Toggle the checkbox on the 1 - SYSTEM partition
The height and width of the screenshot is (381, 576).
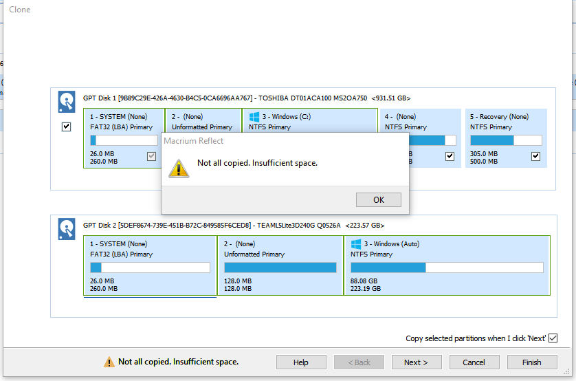[x=151, y=156]
